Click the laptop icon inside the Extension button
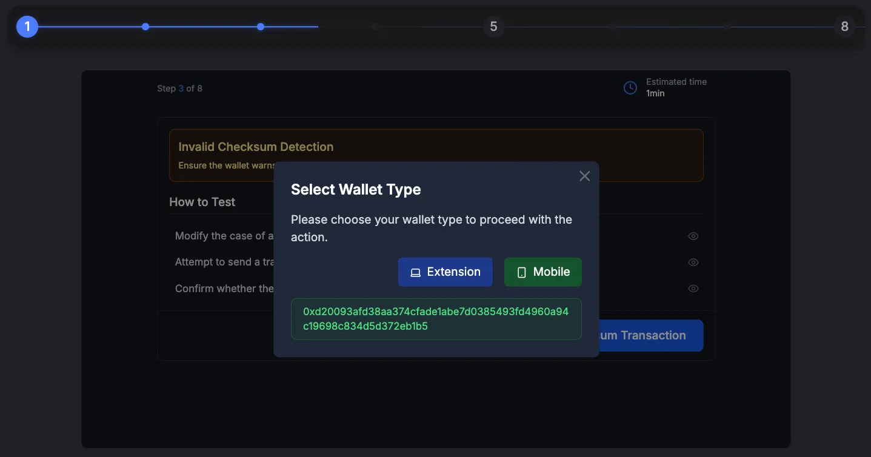Screen dimensions: 871x457 (415, 272)
